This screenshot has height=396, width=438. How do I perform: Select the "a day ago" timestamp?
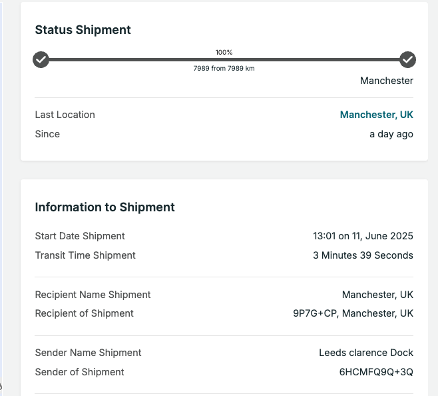point(391,134)
